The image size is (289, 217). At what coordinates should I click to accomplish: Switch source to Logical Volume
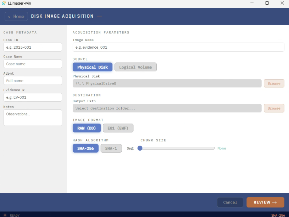(x=135, y=67)
